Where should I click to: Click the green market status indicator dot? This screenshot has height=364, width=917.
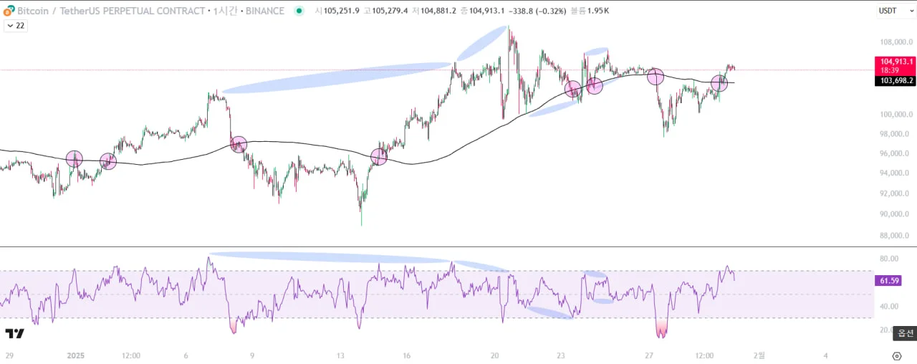299,11
